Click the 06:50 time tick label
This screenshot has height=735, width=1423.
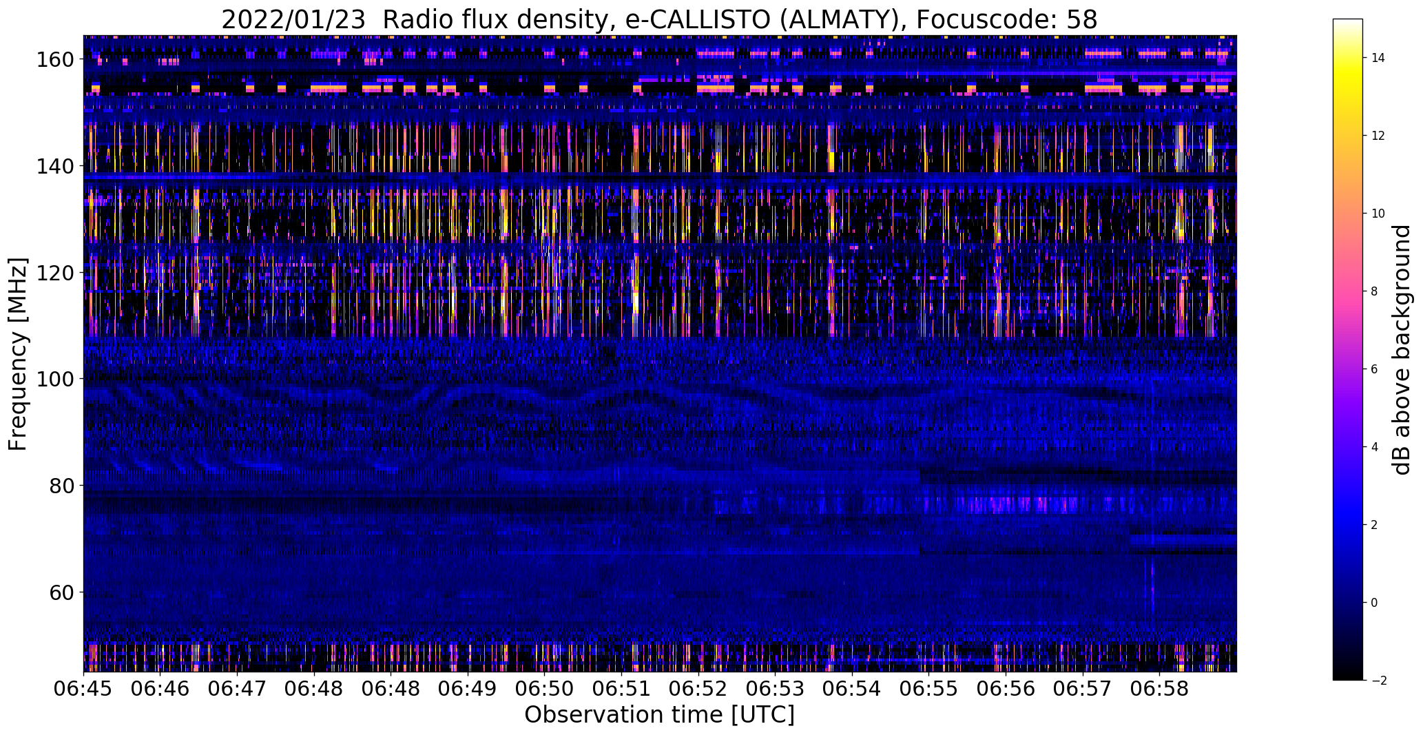pos(545,689)
